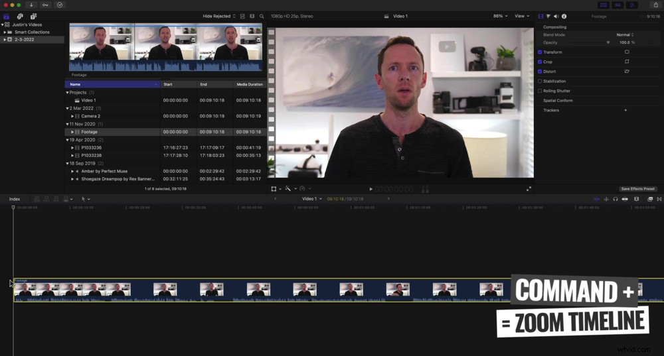Click the Transform onscreen control icon
664x356 pixels.
coord(627,52)
